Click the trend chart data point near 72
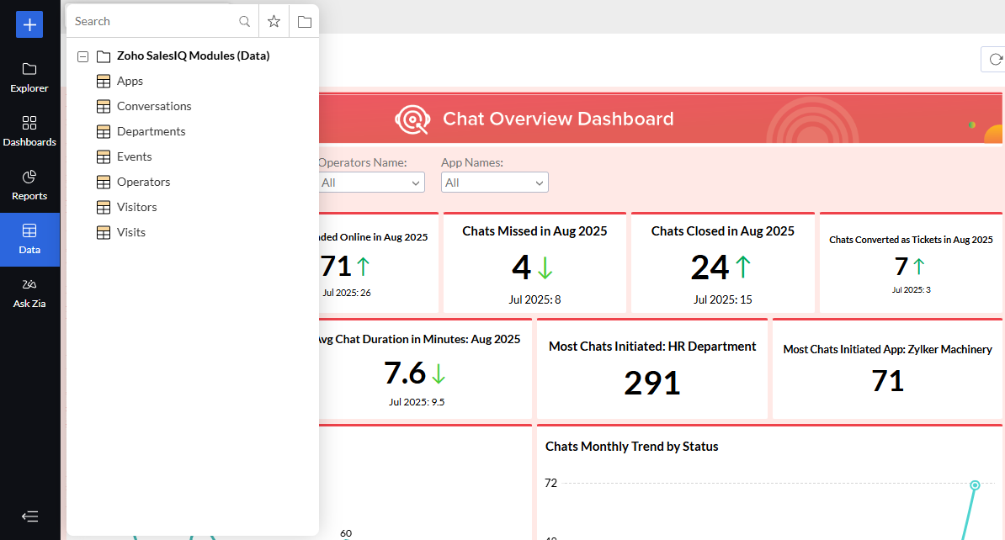The image size is (1005, 540). [x=975, y=485]
